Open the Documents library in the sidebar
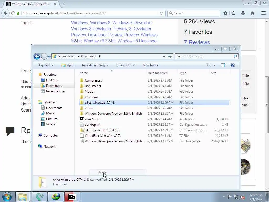 click(x=54, y=108)
